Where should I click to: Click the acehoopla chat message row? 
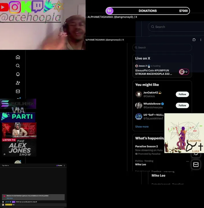click(x=33, y=205)
